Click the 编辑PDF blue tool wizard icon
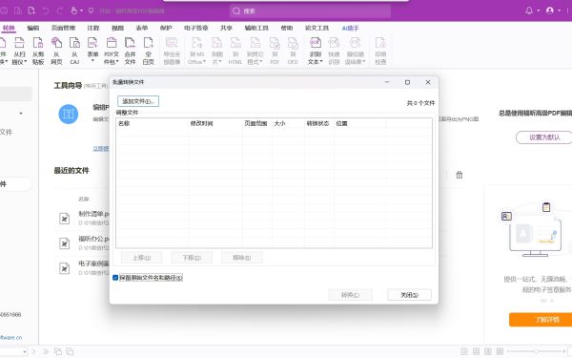572x358 pixels. pyautogui.click(x=69, y=114)
